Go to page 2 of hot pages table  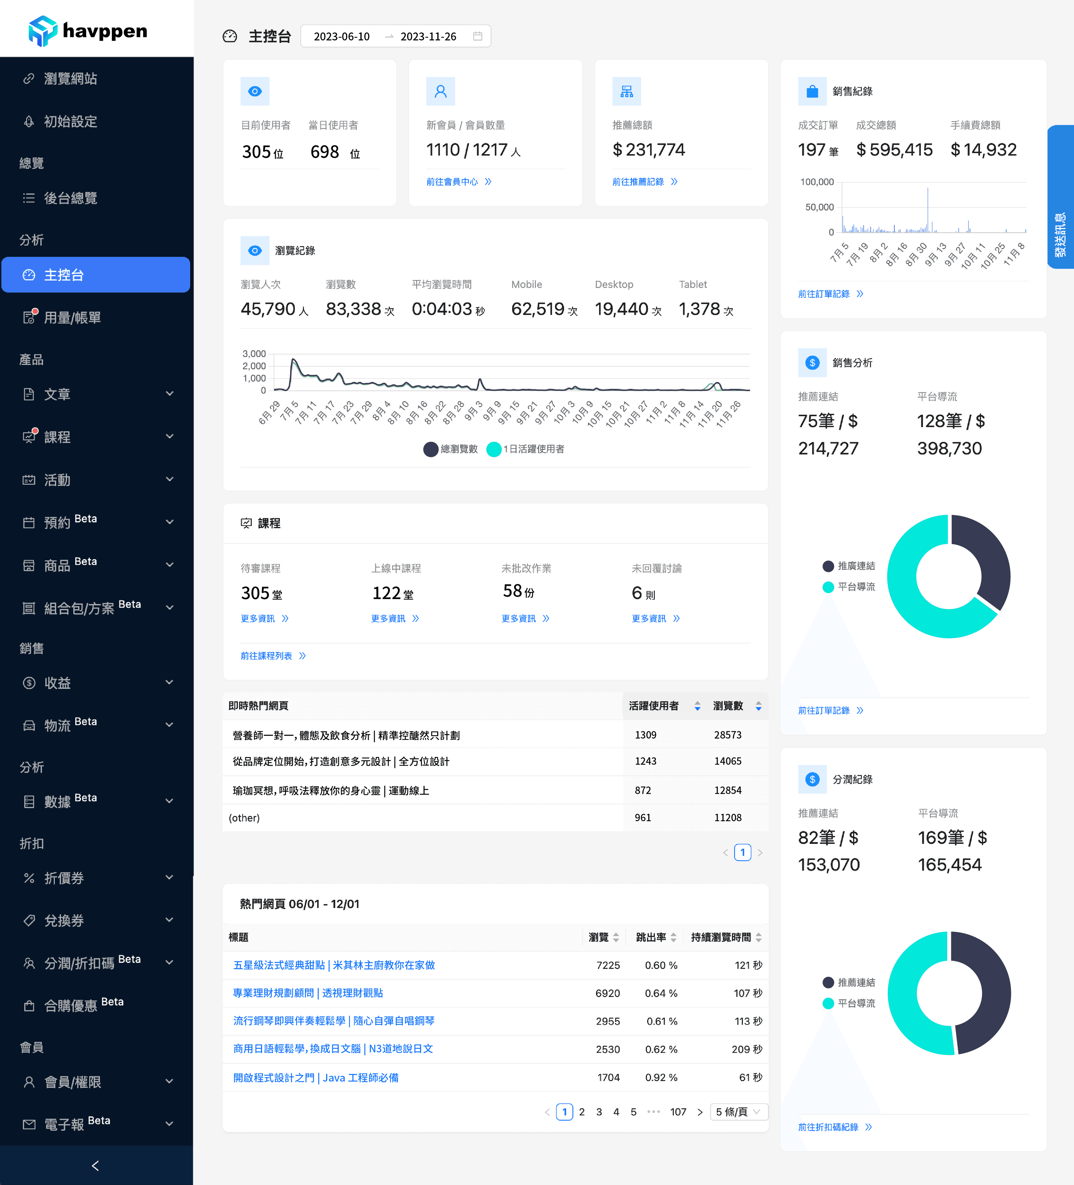pyautogui.click(x=582, y=1112)
